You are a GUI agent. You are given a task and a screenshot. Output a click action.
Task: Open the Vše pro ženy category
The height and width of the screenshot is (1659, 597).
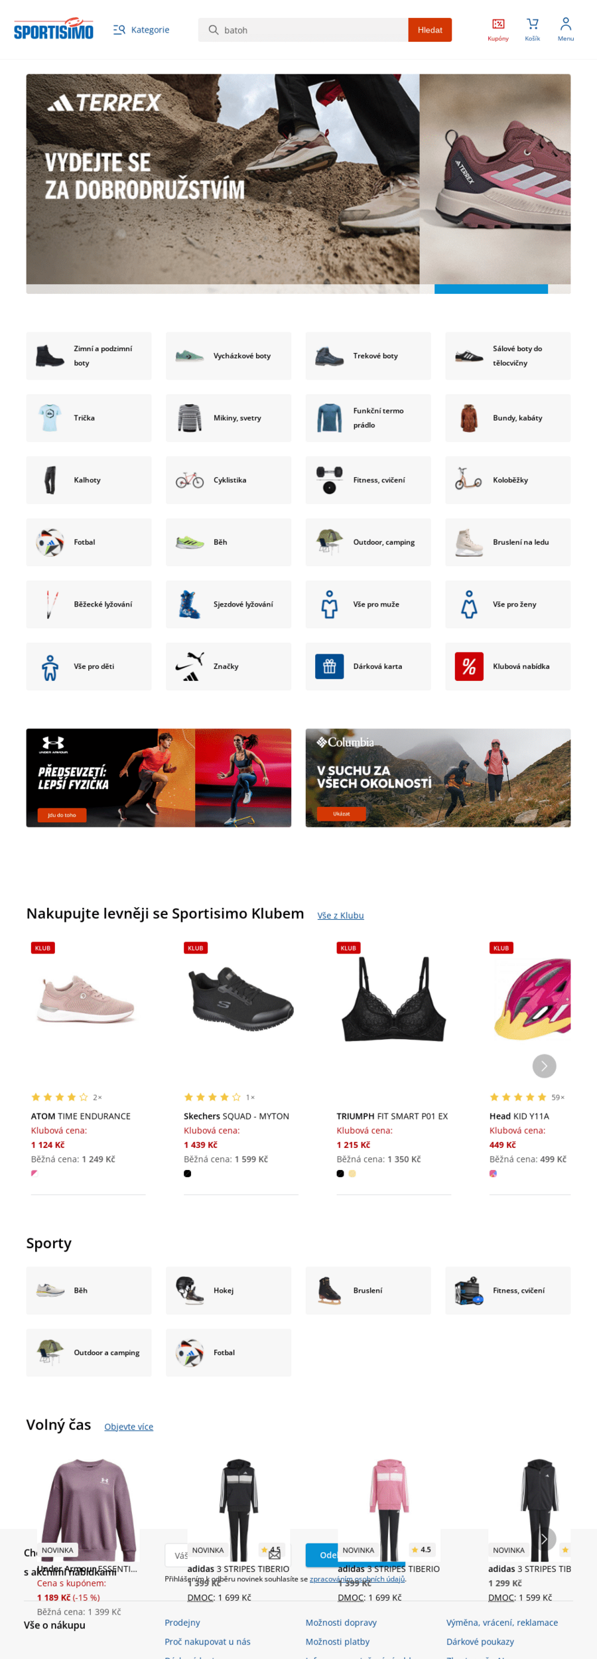[x=507, y=605]
